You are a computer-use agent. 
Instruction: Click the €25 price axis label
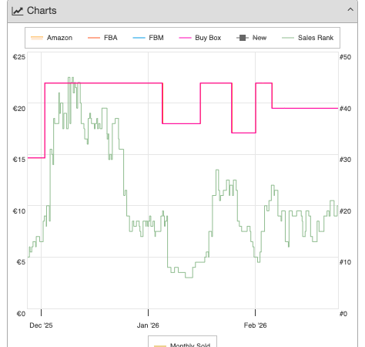pyautogui.click(x=19, y=57)
